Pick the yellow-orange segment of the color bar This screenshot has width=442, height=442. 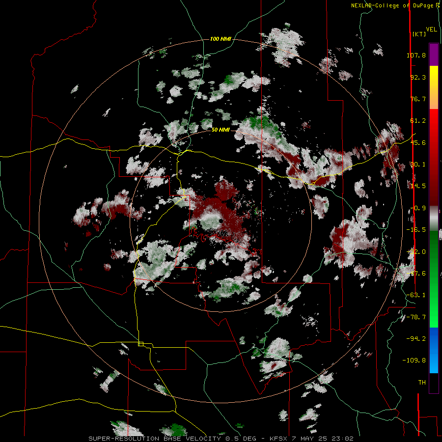point(434,87)
